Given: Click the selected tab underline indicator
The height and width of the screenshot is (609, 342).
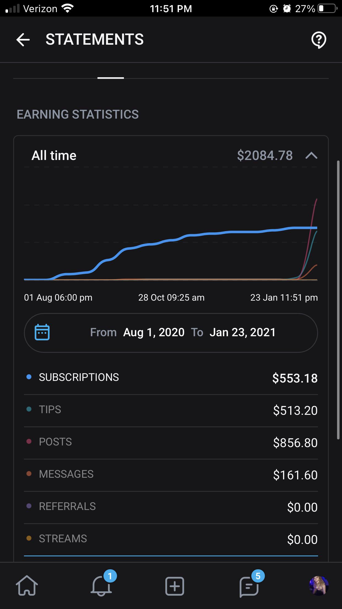Looking at the screenshot, I should click(111, 78).
